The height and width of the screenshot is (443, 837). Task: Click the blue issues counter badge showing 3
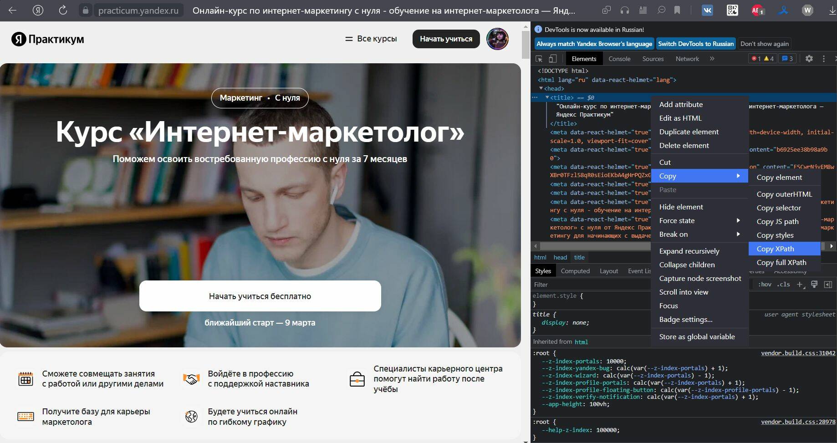[787, 59]
